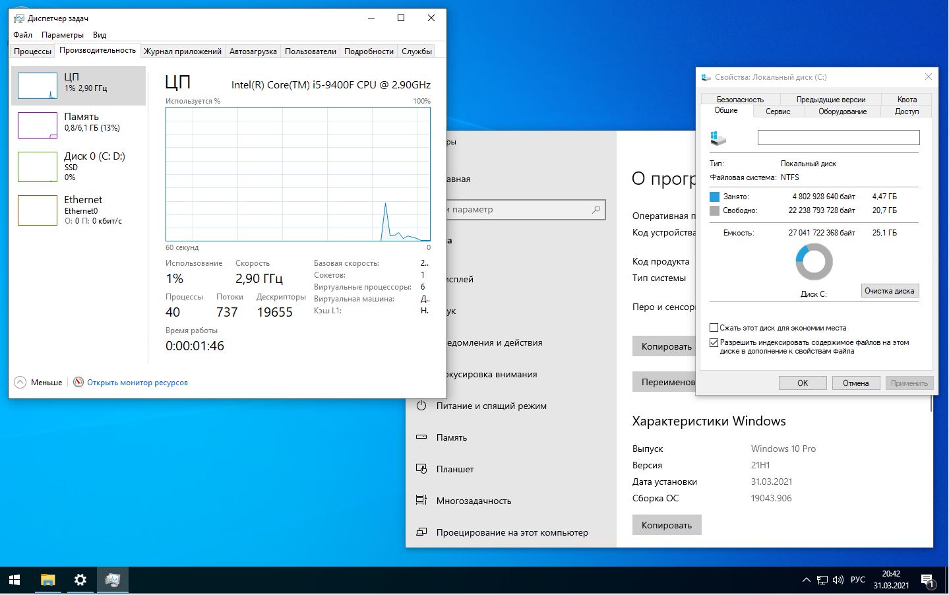This screenshot has height=595, width=949.
Task: Open the Открыть монитор ресурсов link
Action: click(x=137, y=383)
